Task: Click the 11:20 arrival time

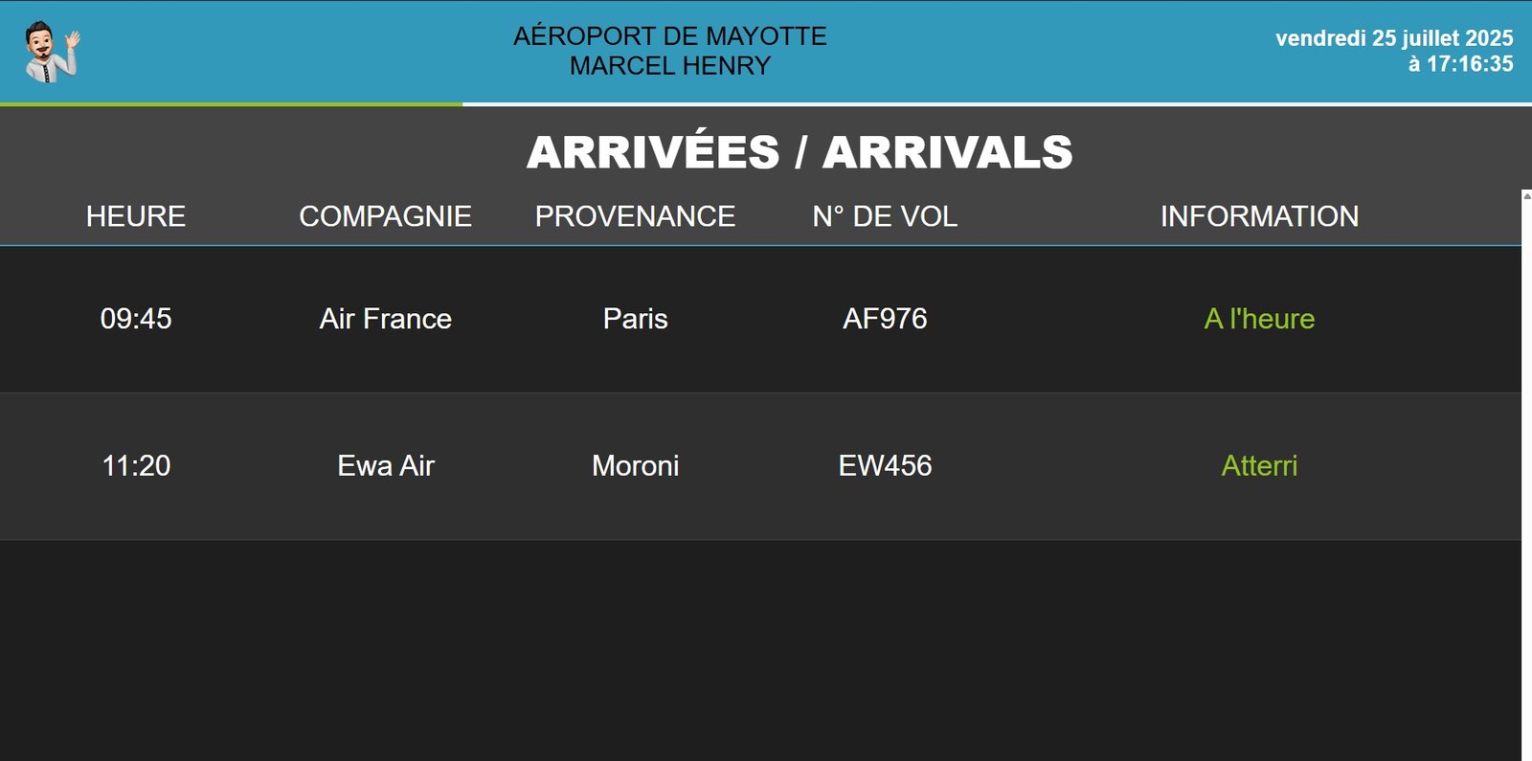Action: click(x=136, y=466)
